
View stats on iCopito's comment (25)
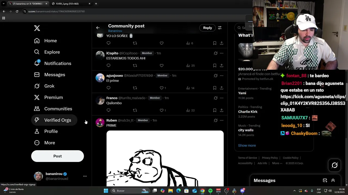point(190,66)
